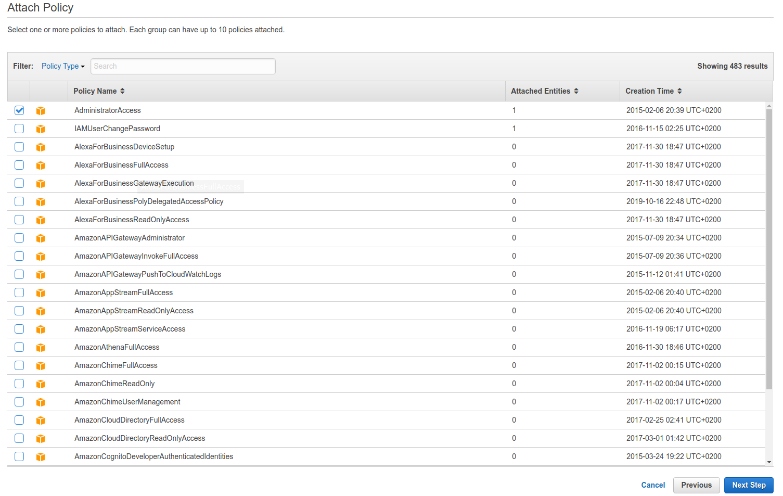The width and height of the screenshot is (783, 496).
Task: Cancel attaching the policy
Action: point(653,485)
